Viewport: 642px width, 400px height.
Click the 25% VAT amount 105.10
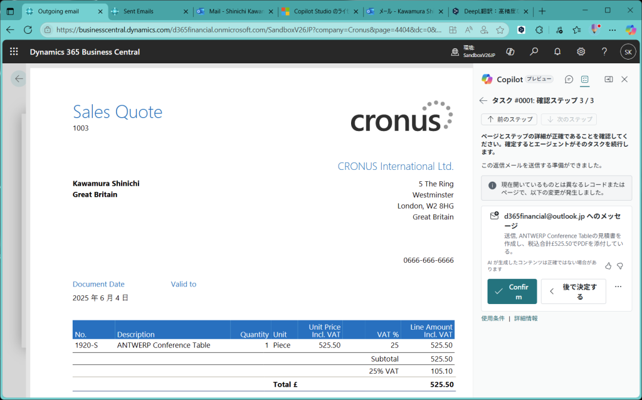[x=442, y=371]
